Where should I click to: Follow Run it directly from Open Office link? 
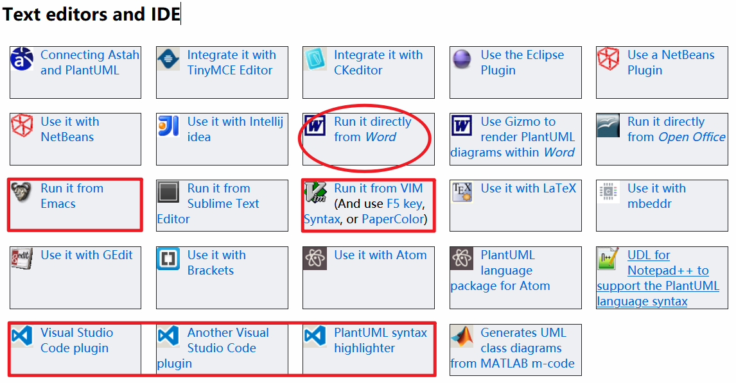coord(676,130)
